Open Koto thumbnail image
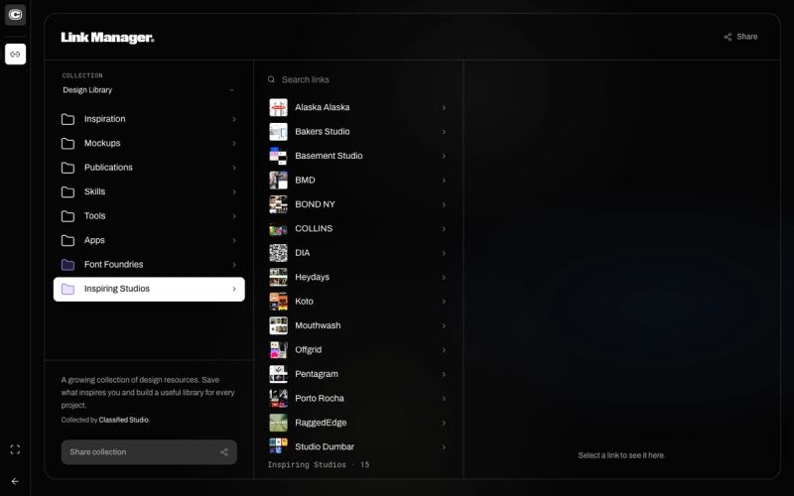This screenshot has width=794, height=496. pyautogui.click(x=278, y=302)
